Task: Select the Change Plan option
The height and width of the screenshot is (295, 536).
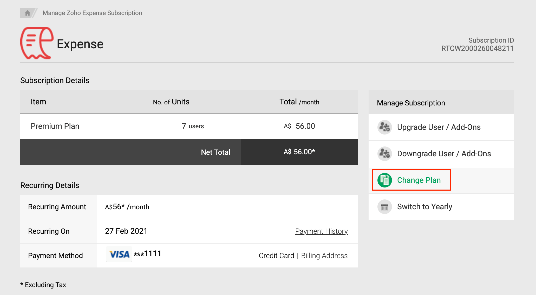Action: pyautogui.click(x=419, y=180)
